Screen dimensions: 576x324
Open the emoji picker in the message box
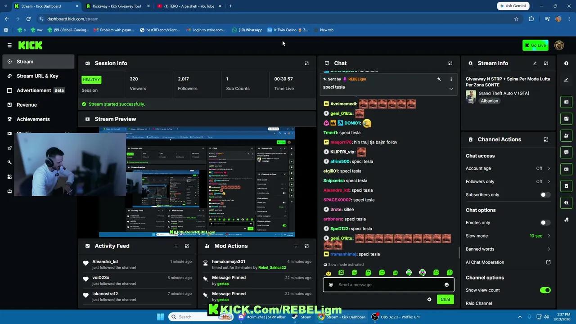point(446,285)
